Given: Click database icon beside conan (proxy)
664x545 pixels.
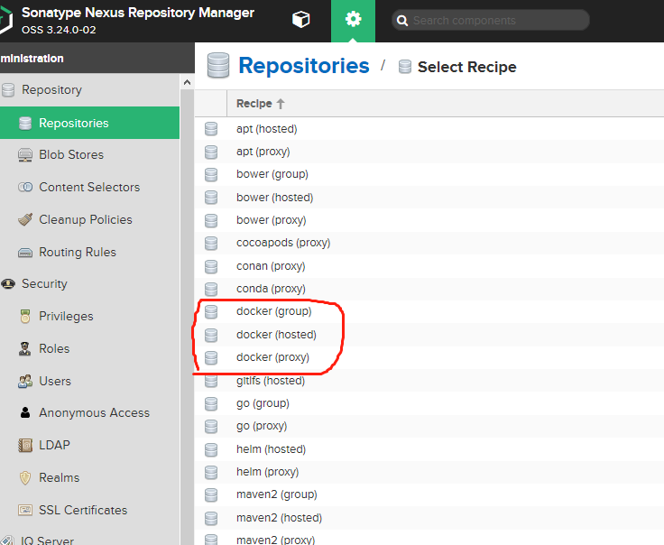Looking at the screenshot, I should pyautogui.click(x=211, y=266).
